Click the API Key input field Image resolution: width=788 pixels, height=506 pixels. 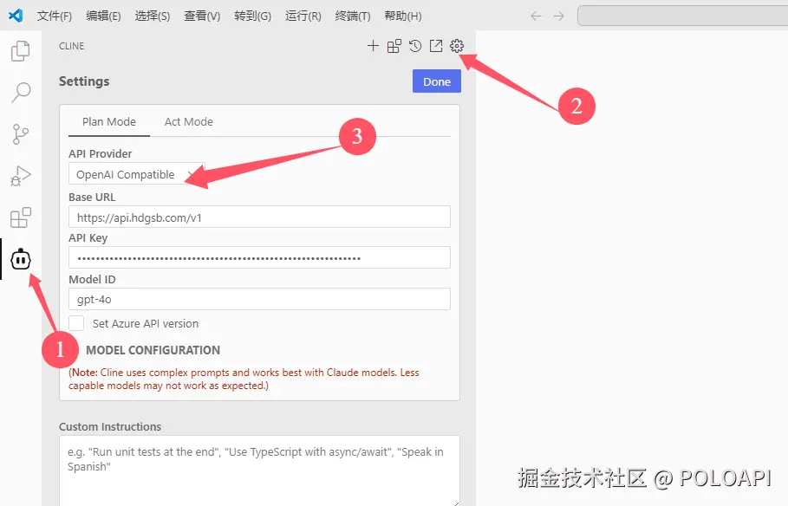(259, 258)
